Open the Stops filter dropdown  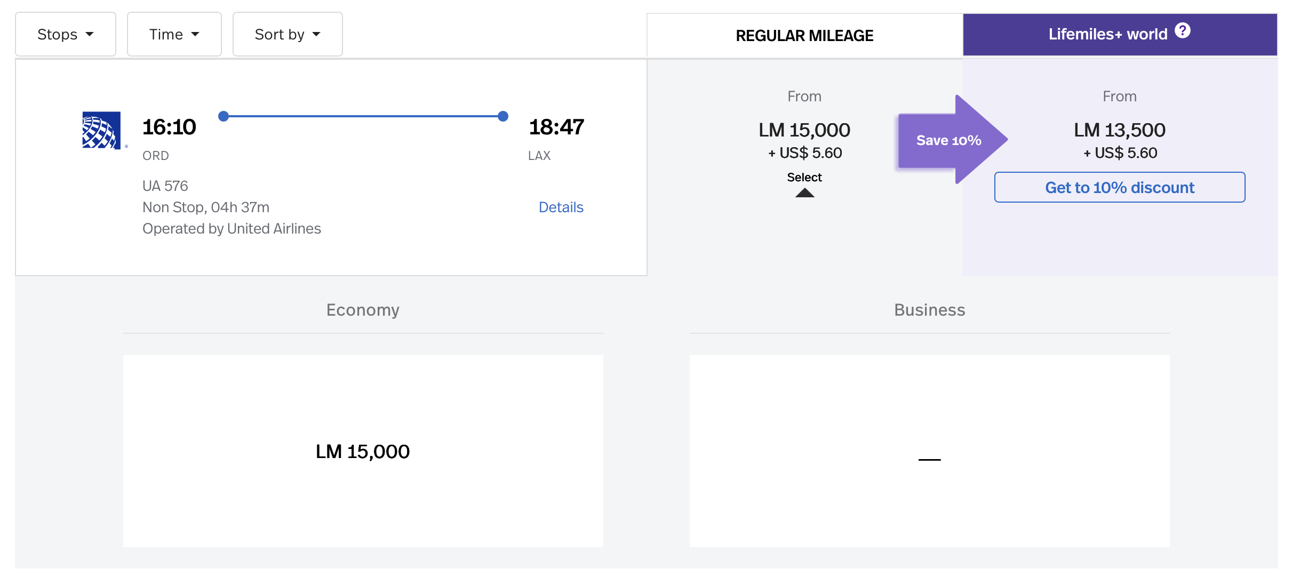[65, 34]
